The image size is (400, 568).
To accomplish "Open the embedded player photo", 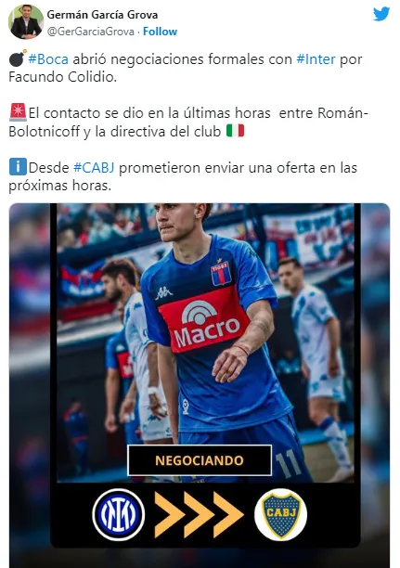I will pos(200,385).
